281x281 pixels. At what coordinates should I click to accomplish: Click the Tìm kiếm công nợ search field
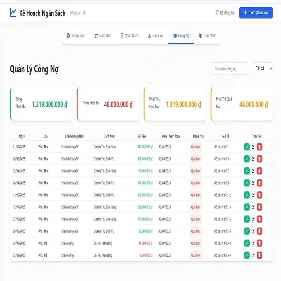[230, 69]
